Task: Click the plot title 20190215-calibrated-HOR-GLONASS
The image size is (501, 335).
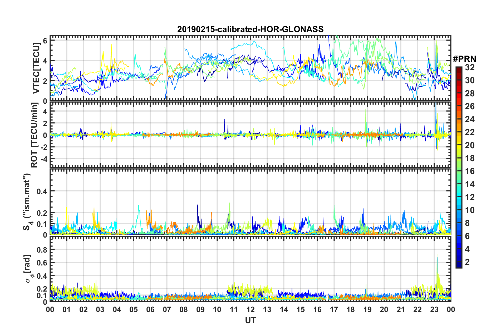Action: (250, 29)
